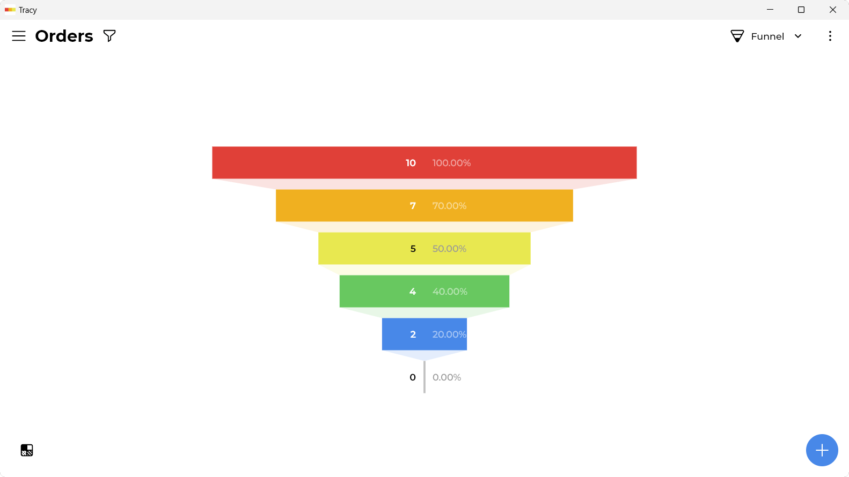Click the 100.00% percentage label

[451, 162]
